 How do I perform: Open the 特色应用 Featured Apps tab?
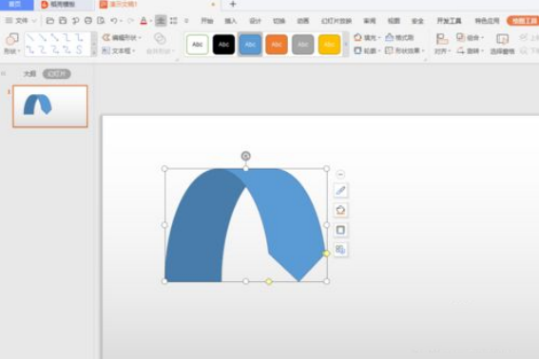487,21
